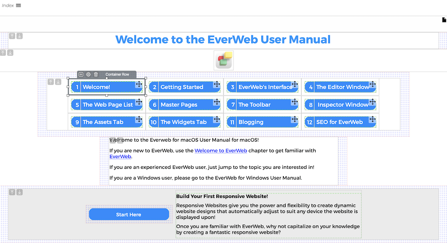
Task: Move the Start Here footer row down
Action: tap(20, 192)
